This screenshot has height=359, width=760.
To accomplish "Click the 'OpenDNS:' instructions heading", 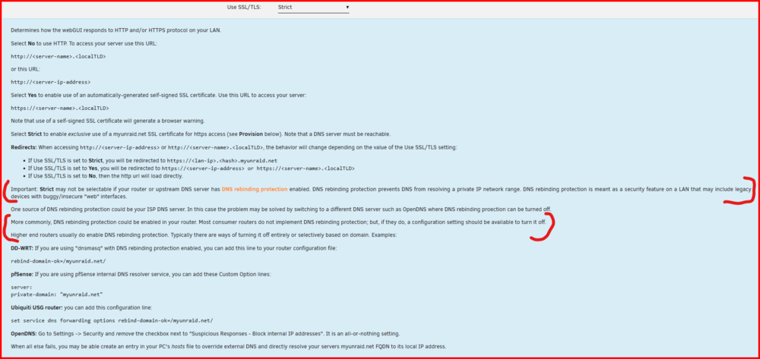I will [24, 334].
